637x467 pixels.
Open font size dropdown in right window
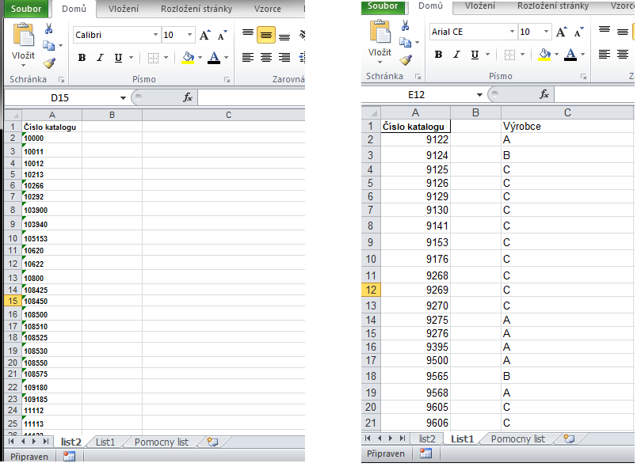point(547,32)
